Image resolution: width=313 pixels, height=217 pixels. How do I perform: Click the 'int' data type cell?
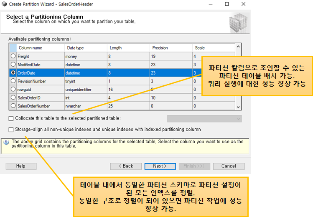click(86, 97)
